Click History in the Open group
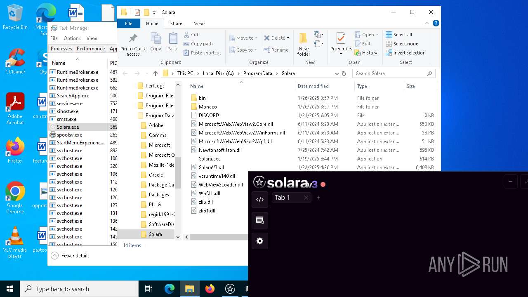Image resolution: width=528 pixels, height=297 pixels. pos(366,53)
